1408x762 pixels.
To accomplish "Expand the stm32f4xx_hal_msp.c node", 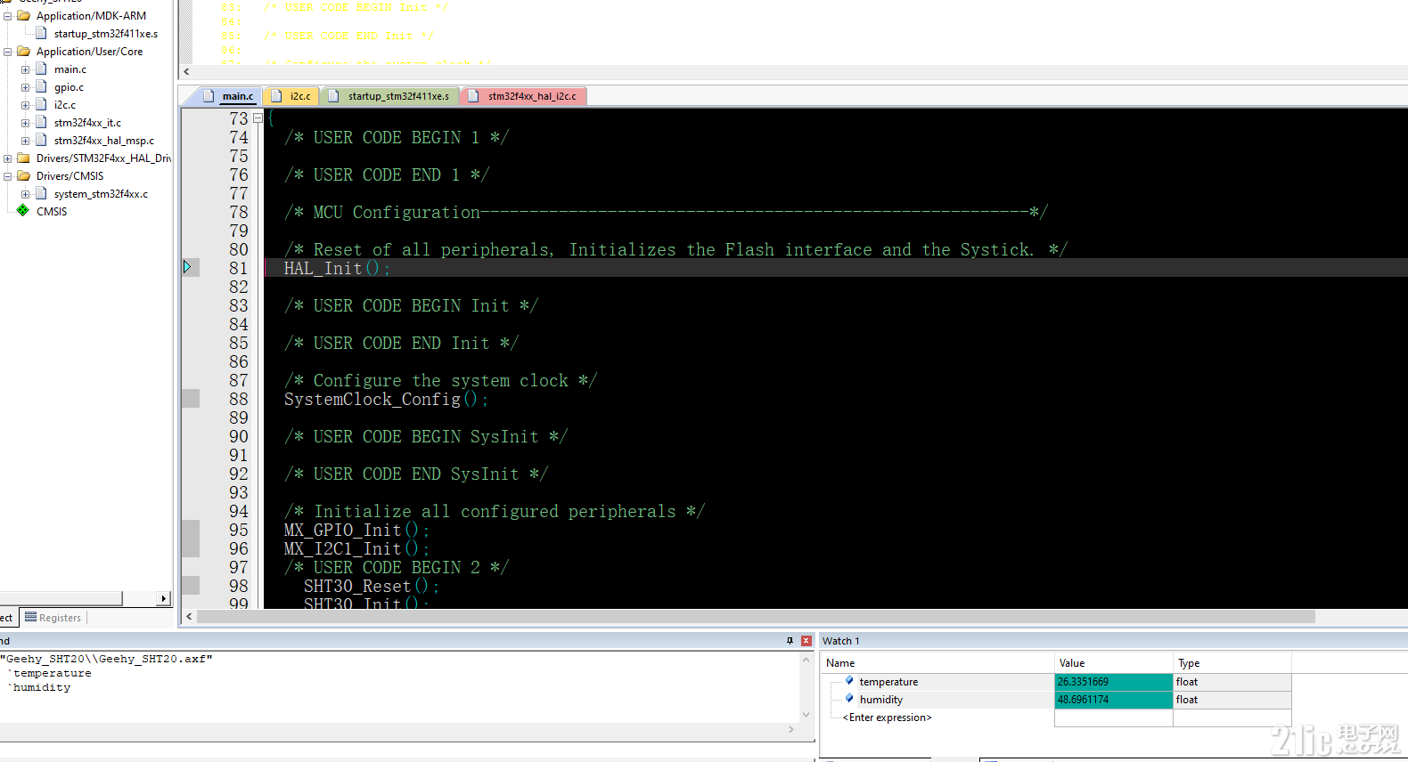I will click(x=25, y=141).
